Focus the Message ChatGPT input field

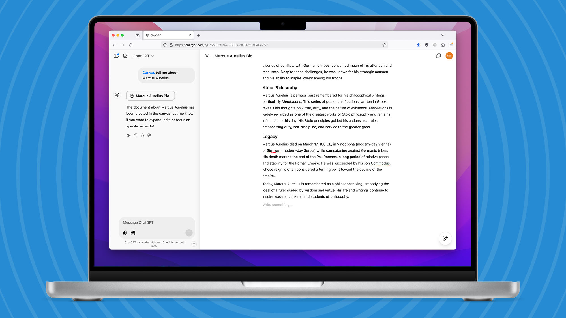point(157,222)
